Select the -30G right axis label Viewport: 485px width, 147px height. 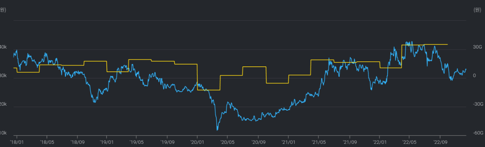(478, 104)
